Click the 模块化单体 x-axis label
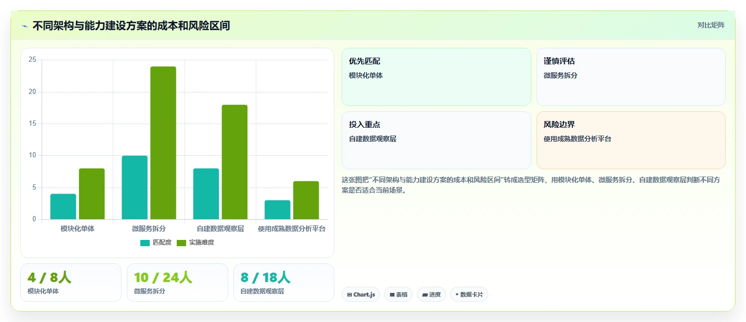Screen dimensions: 746x322 pyautogui.click(x=77, y=229)
